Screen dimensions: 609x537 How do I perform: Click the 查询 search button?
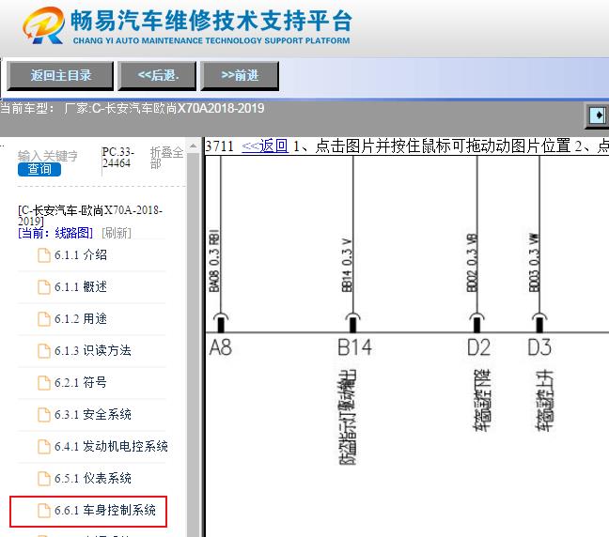click(x=39, y=169)
